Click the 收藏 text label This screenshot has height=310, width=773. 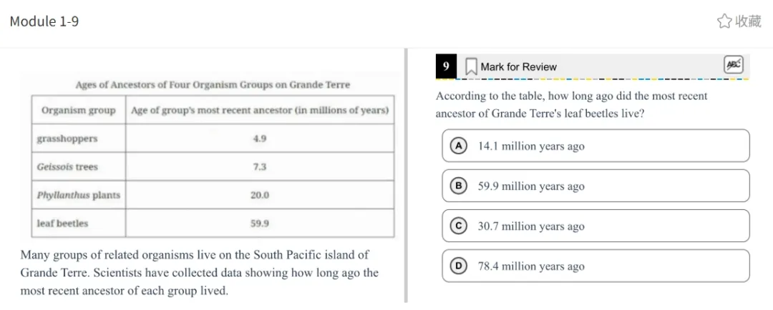click(748, 21)
